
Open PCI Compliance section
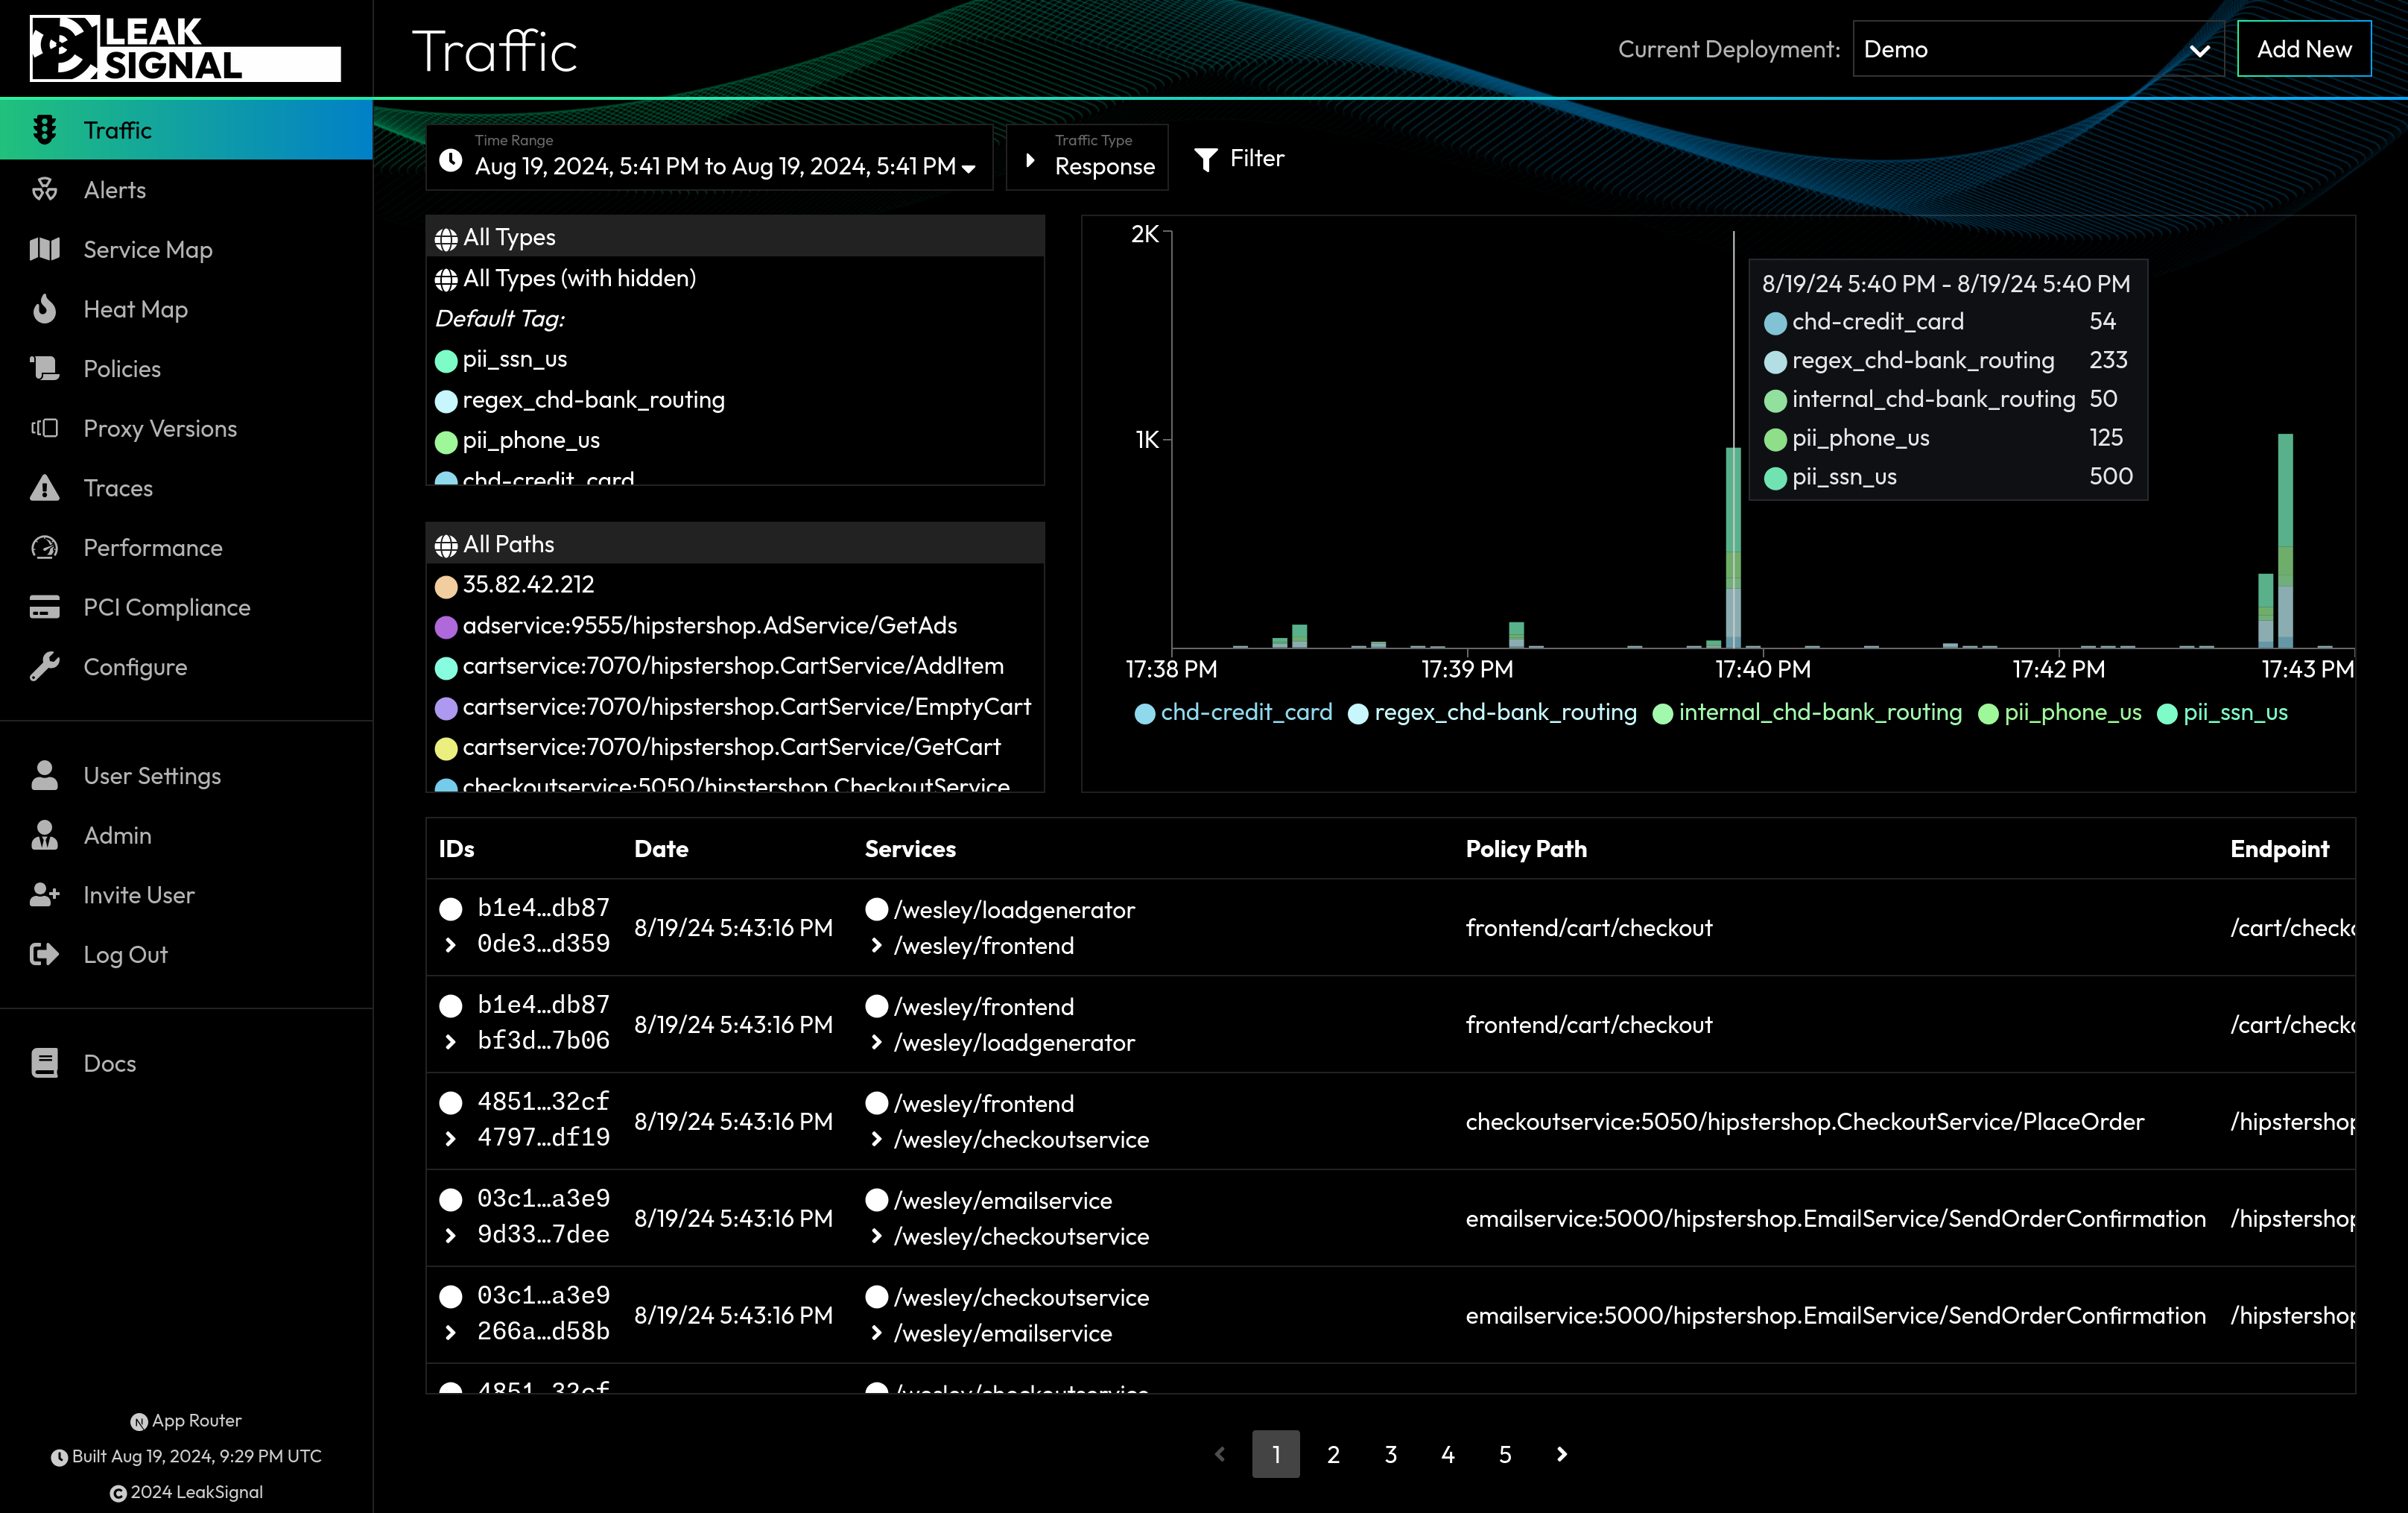click(168, 607)
